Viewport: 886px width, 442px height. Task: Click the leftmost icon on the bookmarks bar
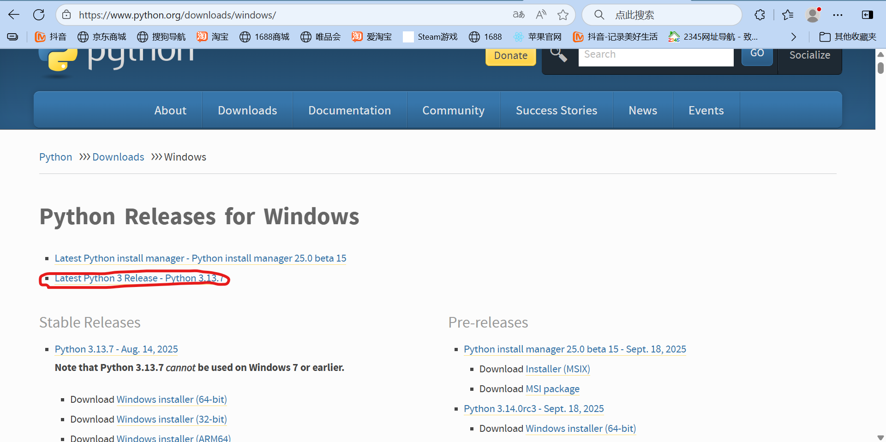(12, 37)
